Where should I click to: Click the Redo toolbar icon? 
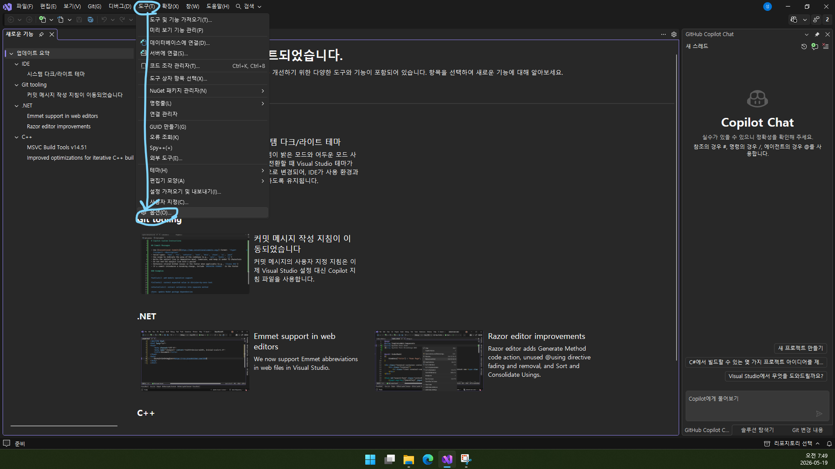[x=122, y=20]
